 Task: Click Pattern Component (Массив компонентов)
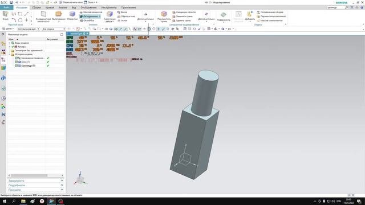270,20
